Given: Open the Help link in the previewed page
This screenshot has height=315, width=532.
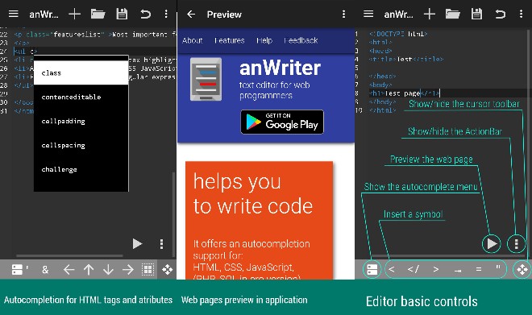Looking at the screenshot, I should (264, 40).
